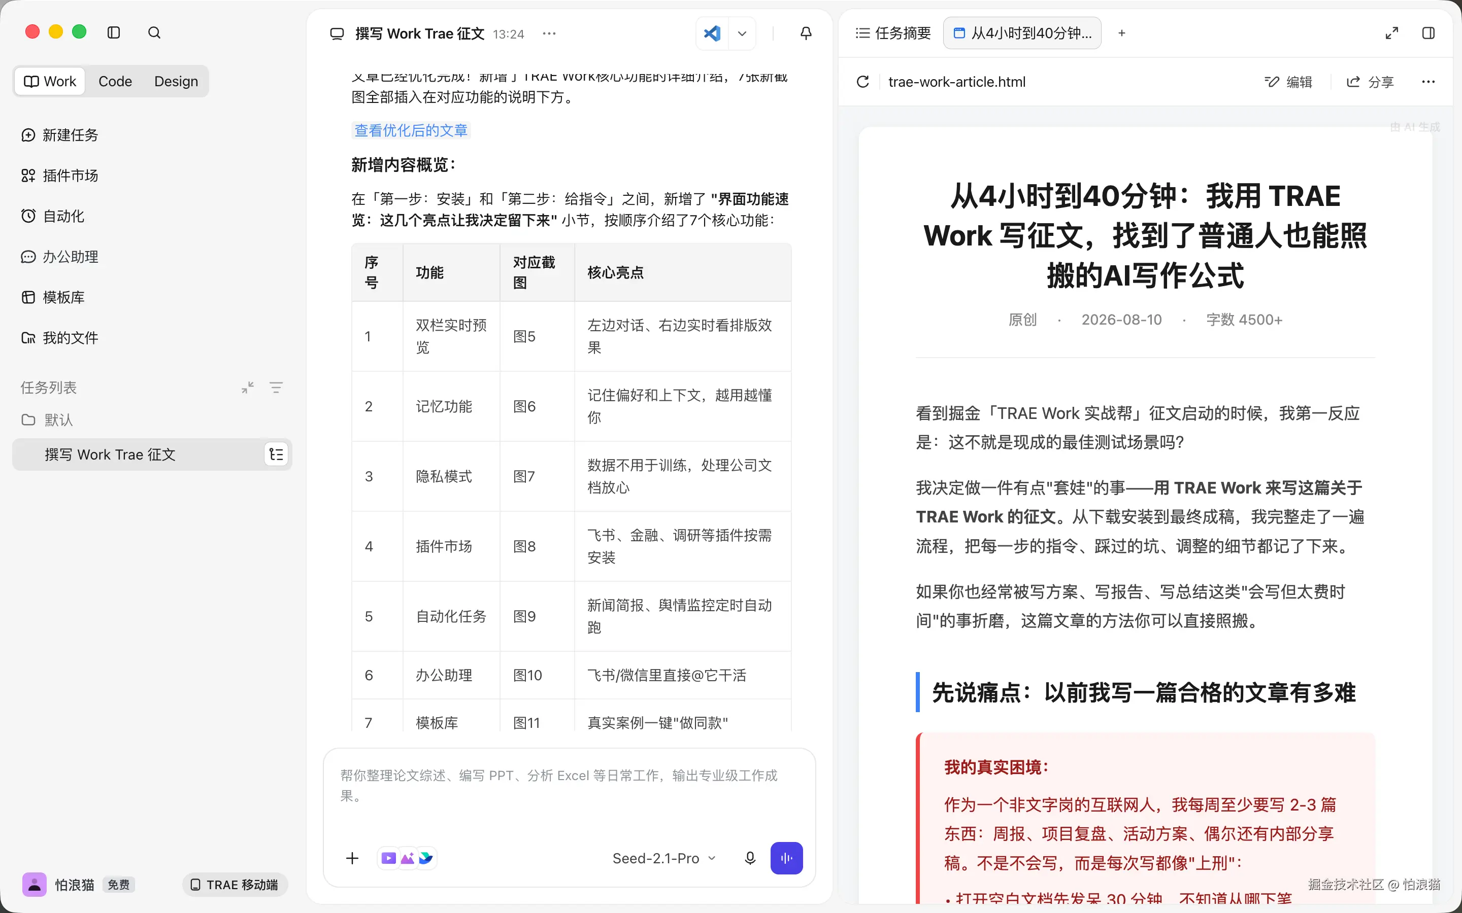Click the 图10 table cell
Image resolution: width=1462 pixels, height=913 pixels.
tap(537, 675)
